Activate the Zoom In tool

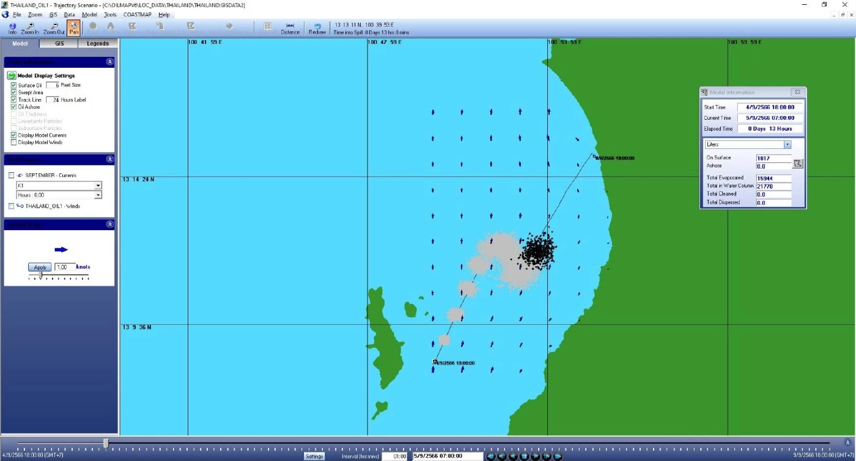[x=30, y=28]
